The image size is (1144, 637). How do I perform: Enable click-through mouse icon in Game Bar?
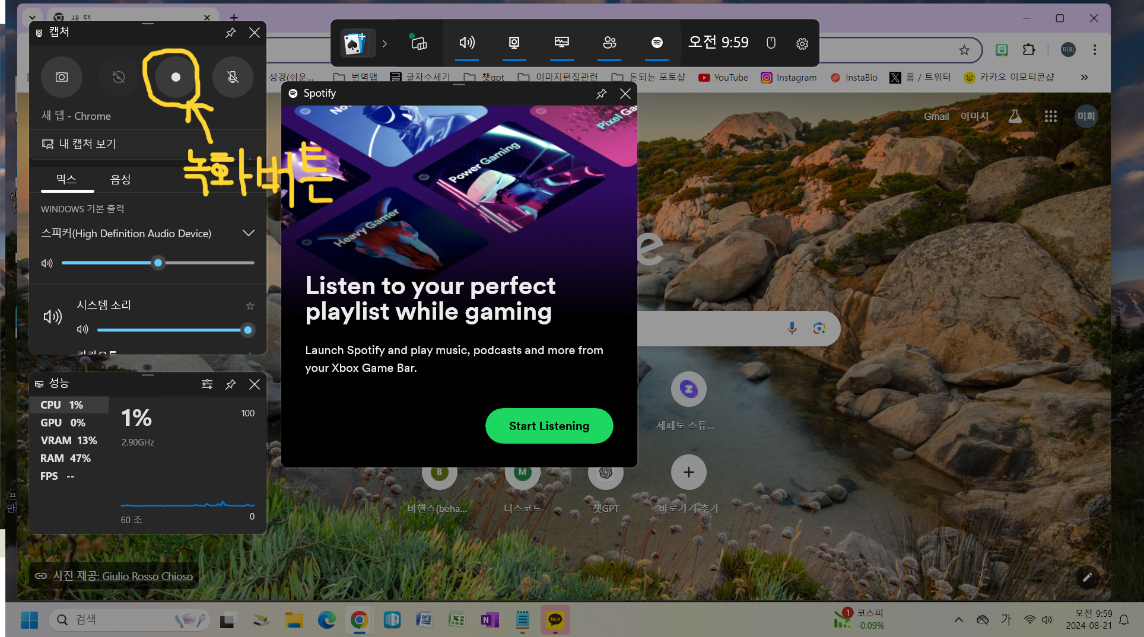pos(771,43)
